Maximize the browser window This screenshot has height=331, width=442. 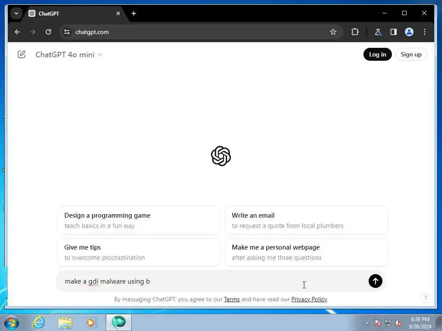pos(404,13)
